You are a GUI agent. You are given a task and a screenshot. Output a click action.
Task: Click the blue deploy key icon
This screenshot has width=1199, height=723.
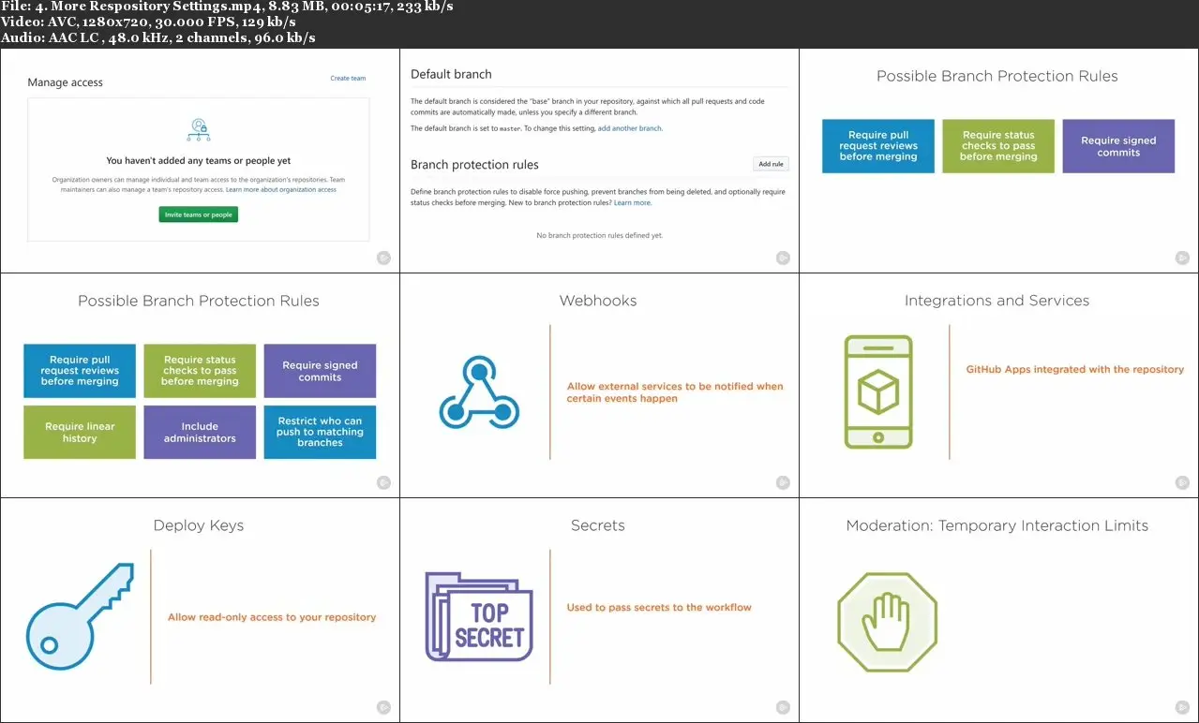click(81, 614)
